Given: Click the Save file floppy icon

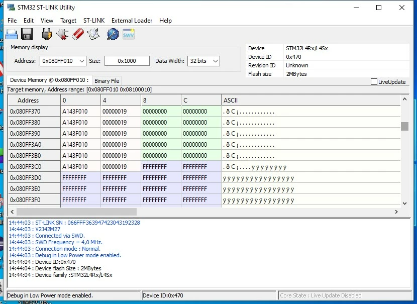Looking at the screenshot, I should [27, 34].
